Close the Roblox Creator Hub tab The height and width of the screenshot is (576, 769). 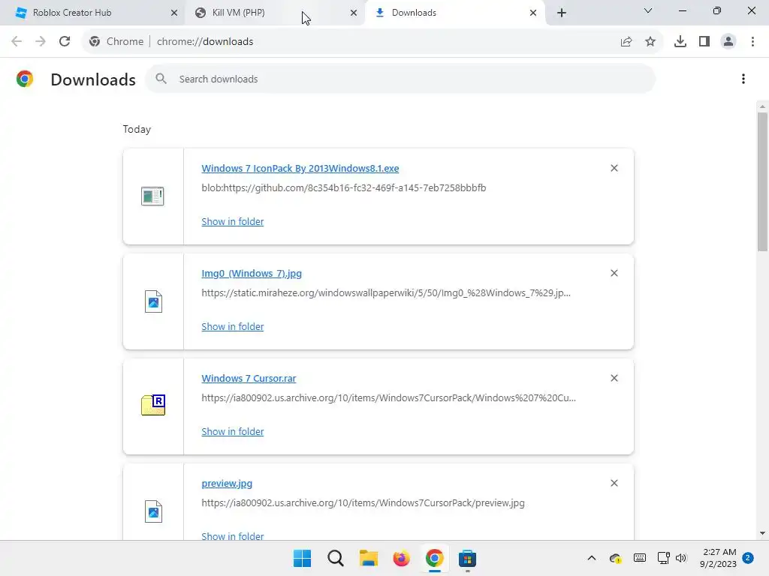[174, 13]
